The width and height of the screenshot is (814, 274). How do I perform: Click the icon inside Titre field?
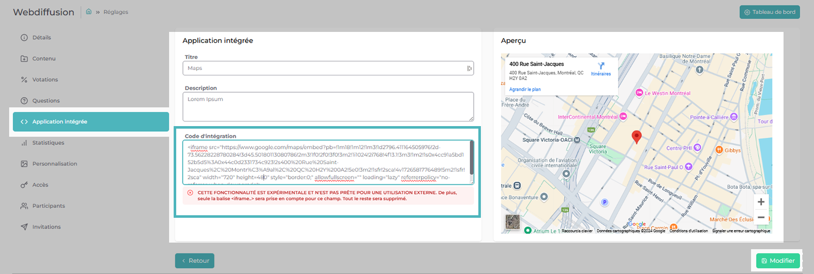pos(469,68)
